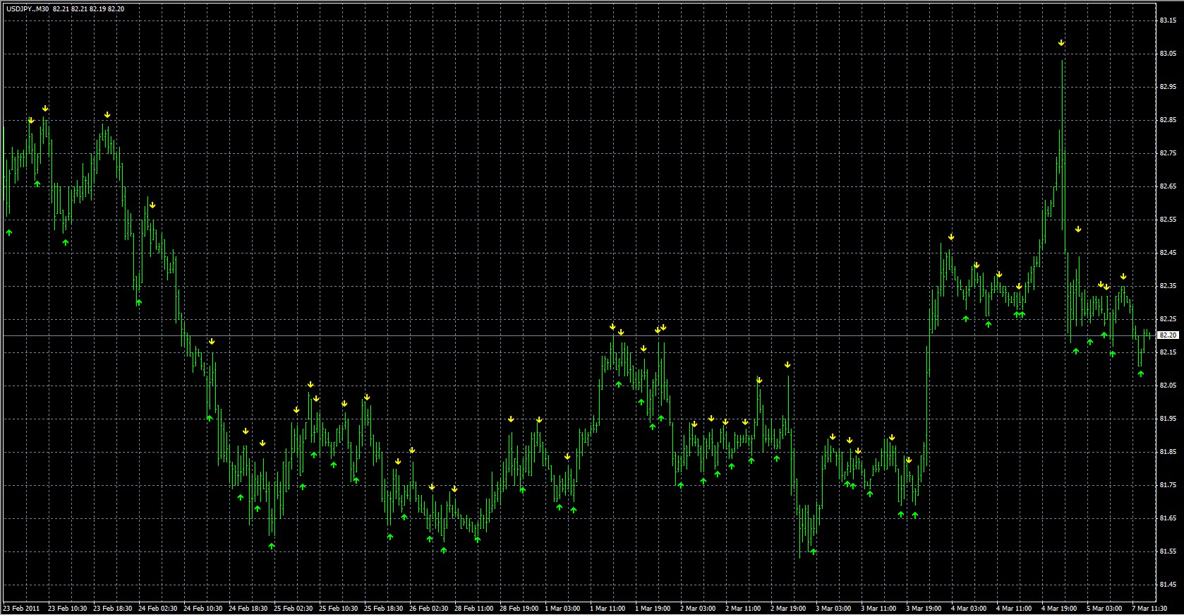Image resolution: width=1184 pixels, height=615 pixels.
Task: Click the 83.15 label on price axis
Action: 1167,20
